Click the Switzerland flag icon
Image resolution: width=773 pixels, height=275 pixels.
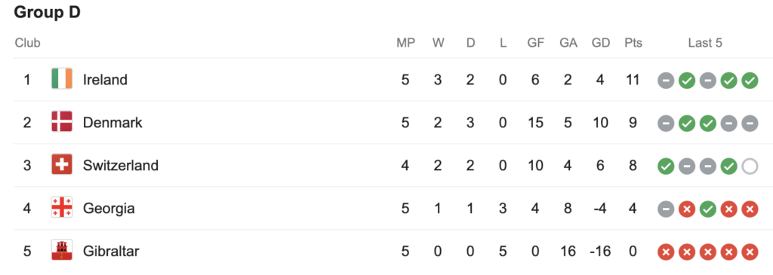coord(62,164)
